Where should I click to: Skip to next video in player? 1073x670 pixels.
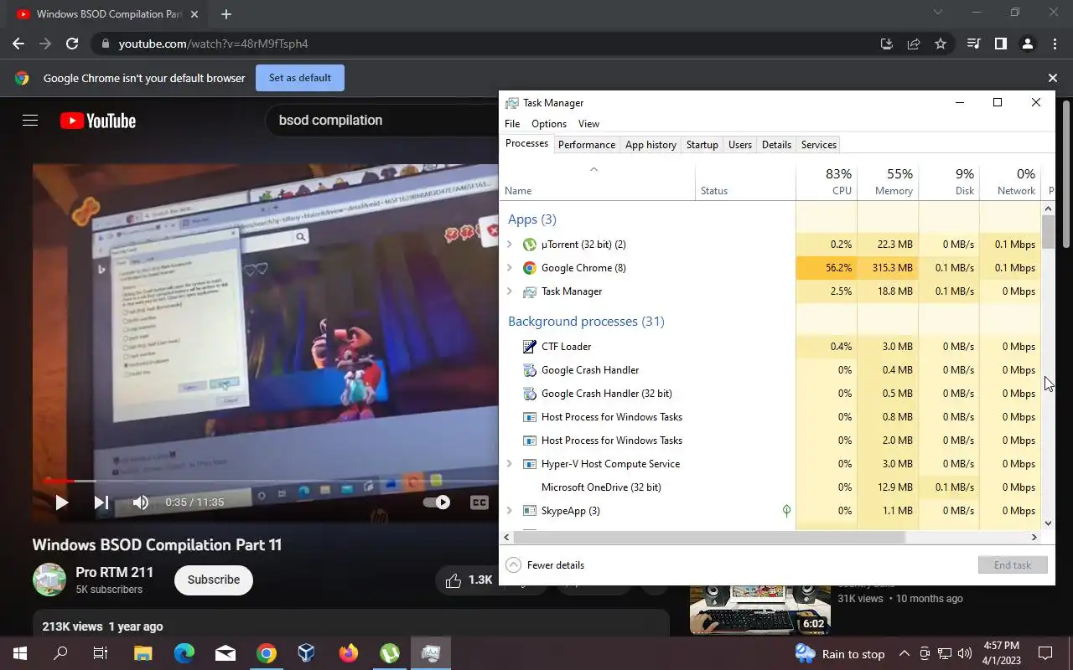[101, 502]
